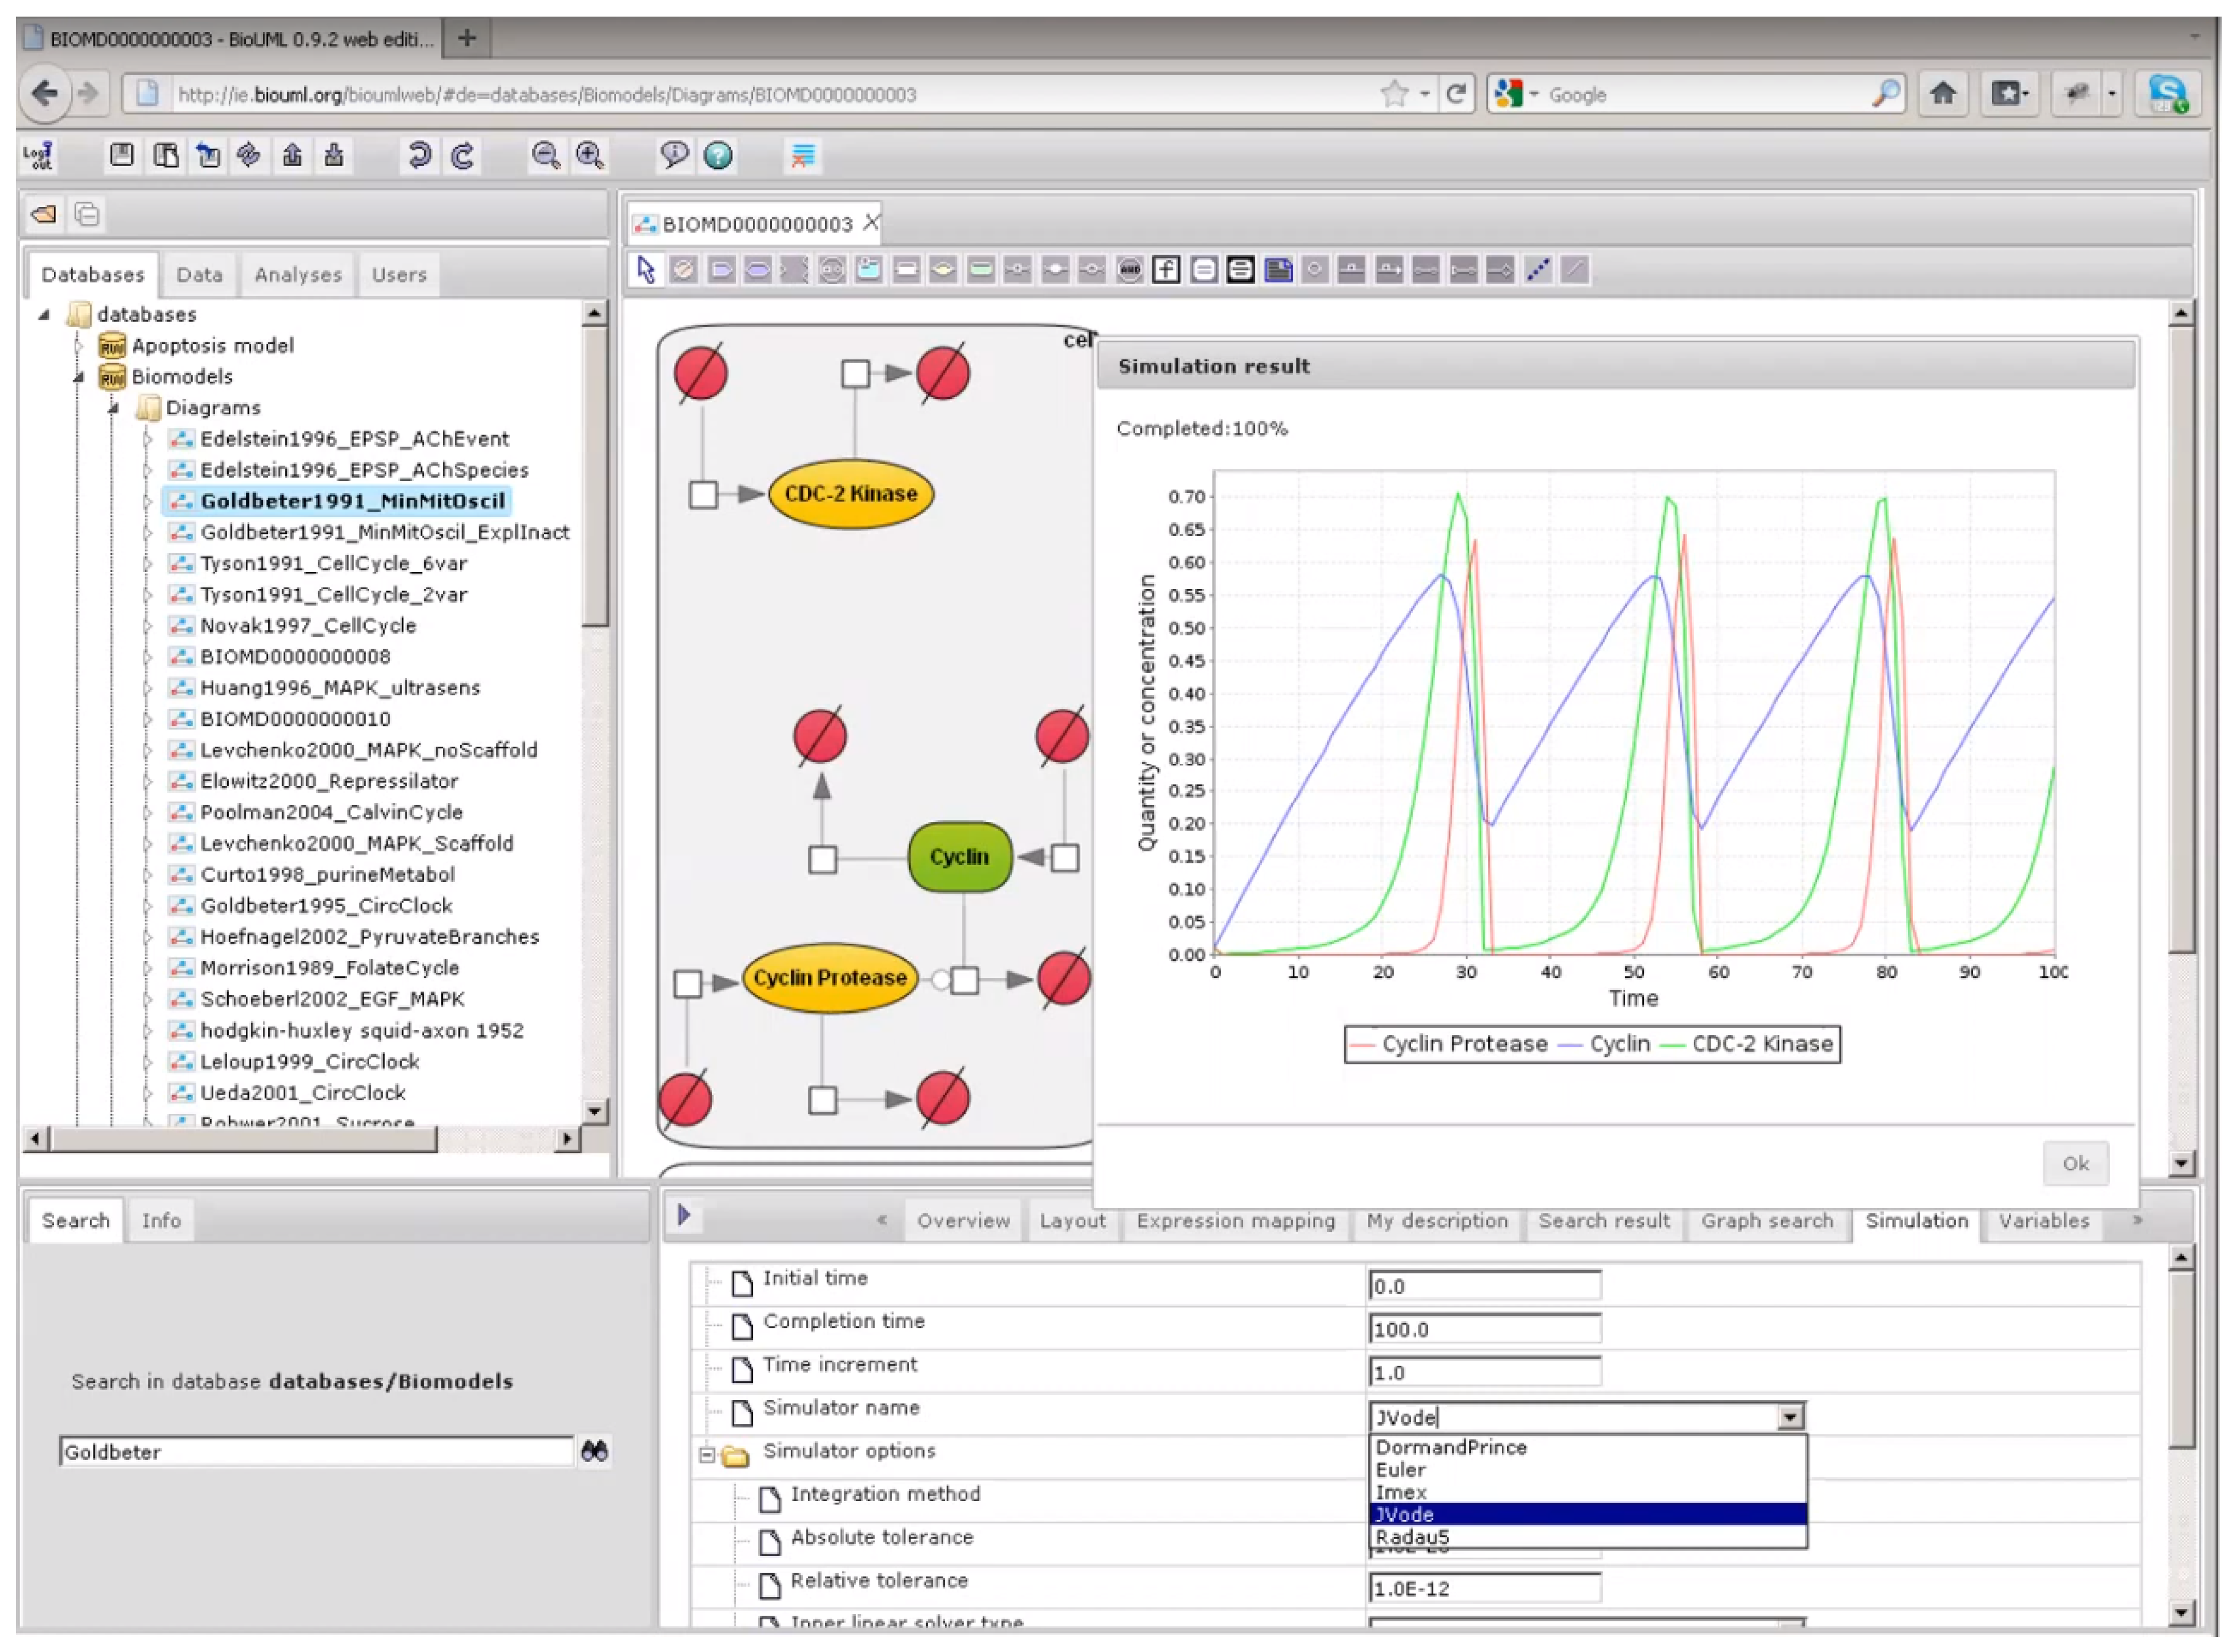Open help with the question mark icon
Viewport: 2232px width, 1652px height.
click(718, 155)
